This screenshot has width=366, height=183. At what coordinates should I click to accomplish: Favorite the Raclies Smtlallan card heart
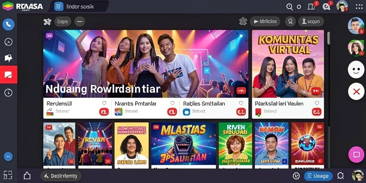pyautogui.click(x=241, y=103)
